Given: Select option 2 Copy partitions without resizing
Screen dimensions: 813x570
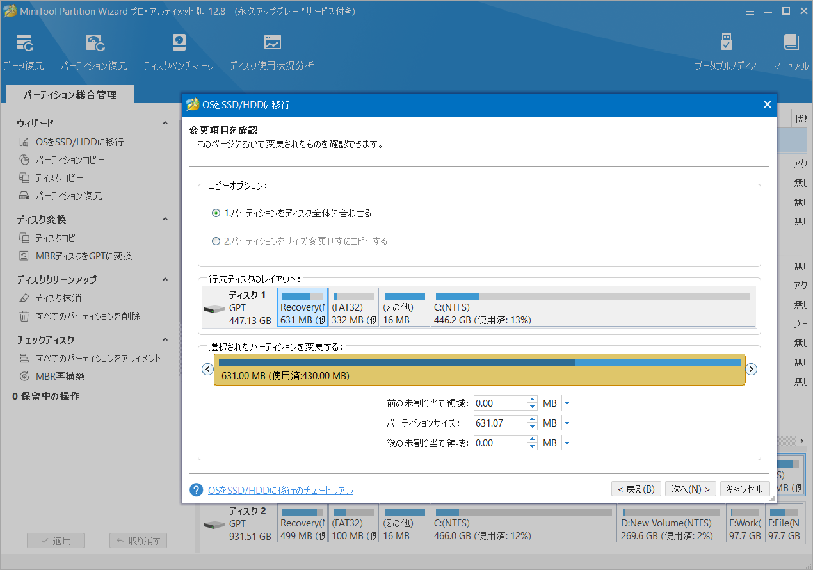Looking at the screenshot, I should 299,241.
